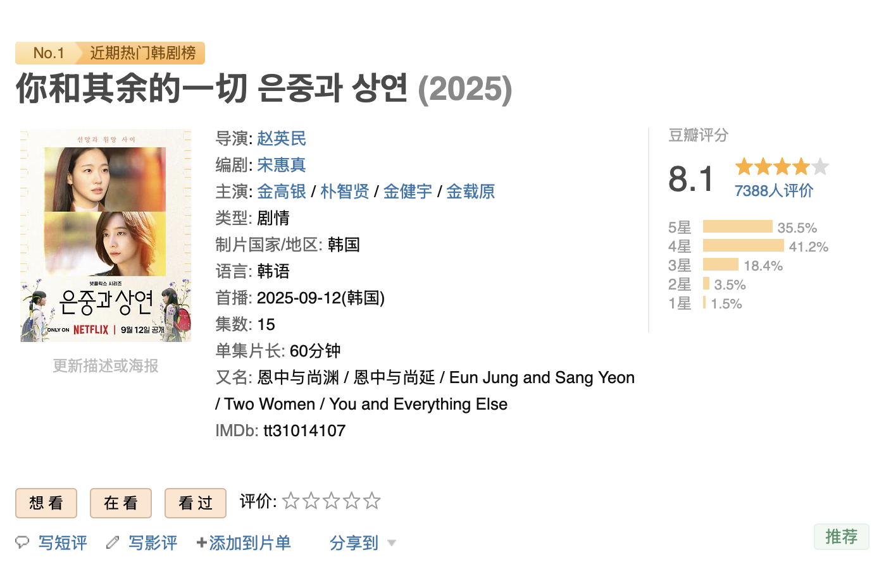
Task: Click the plus icon to add to list
Action: tap(201, 542)
